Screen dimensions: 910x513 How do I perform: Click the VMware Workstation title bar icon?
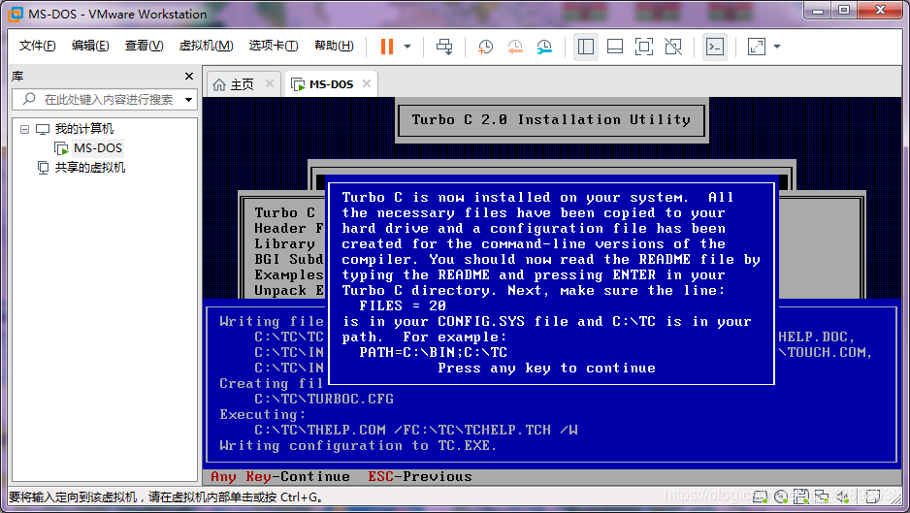pos(16,14)
